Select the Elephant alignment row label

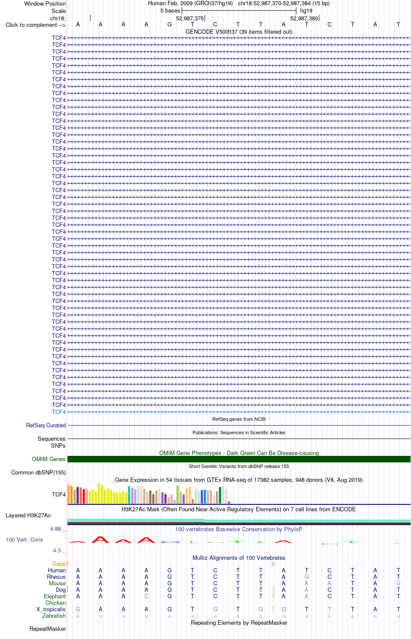[x=55, y=596]
